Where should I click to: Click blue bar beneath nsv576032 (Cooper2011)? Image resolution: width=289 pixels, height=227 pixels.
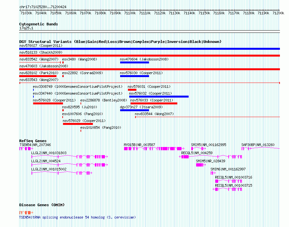click(x=159, y=97)
